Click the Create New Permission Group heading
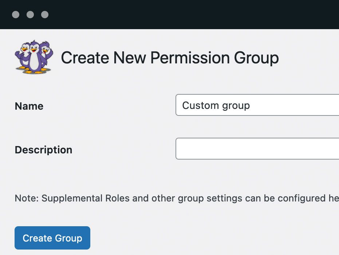This screenshot has width=339, height=255. [170, 58]
